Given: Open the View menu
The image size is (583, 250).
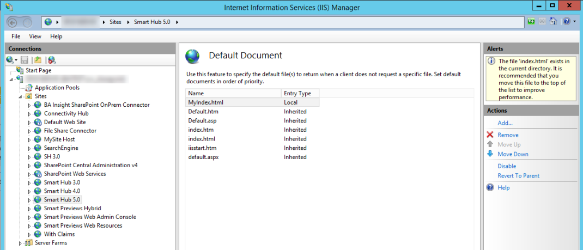Looking at the screenshot, I should pos(35,36).
